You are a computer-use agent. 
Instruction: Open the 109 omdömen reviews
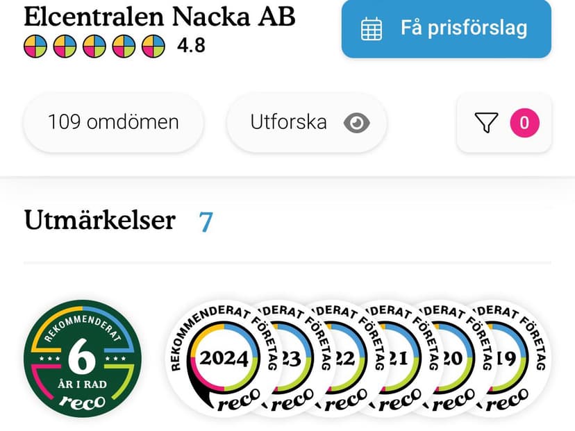click(x=113, y=122)
